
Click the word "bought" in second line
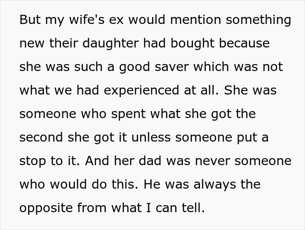[193, 44]
